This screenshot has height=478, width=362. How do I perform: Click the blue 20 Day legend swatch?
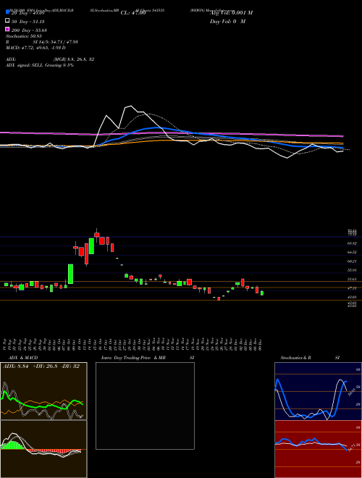click(x=8, y=12)
